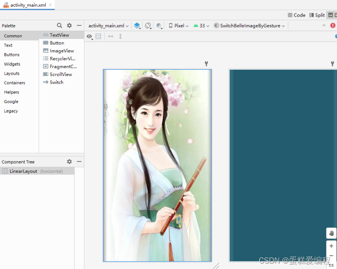Minimize the Component Tree panel
The width and height of the screenshot is (337, 269).
coord(79,161)
